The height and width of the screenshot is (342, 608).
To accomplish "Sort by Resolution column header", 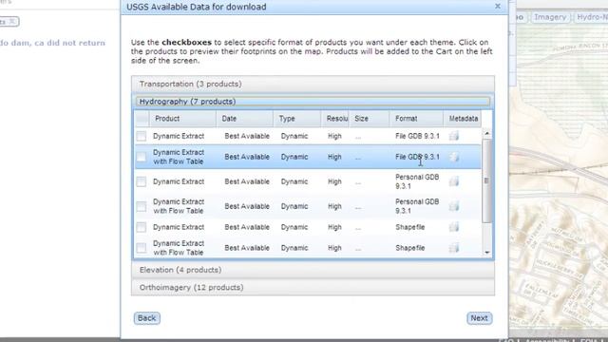I will 335,119.
